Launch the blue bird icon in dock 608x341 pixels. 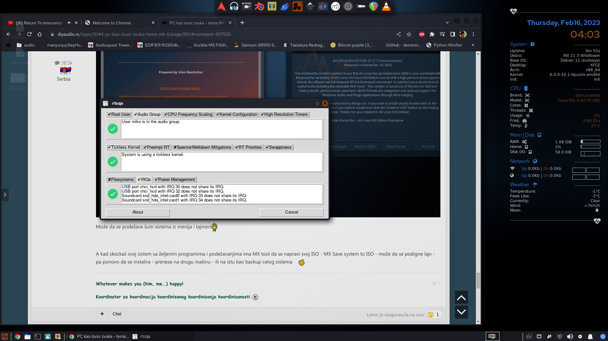tap(285, 6)
